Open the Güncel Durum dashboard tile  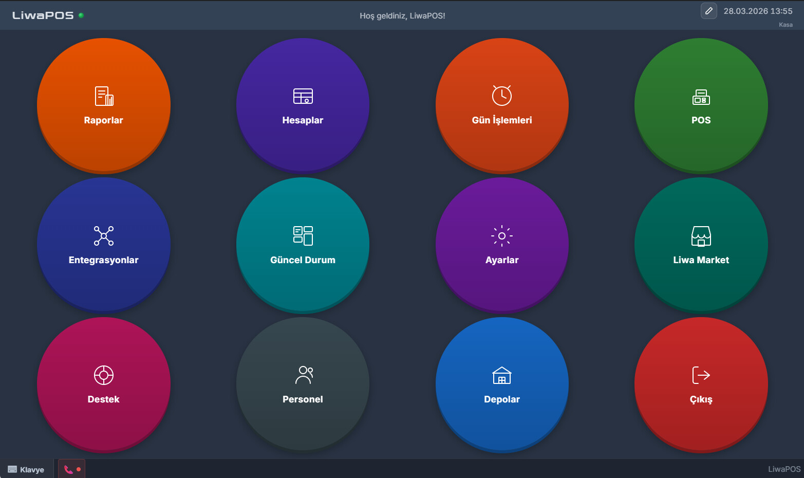[303, 245]
